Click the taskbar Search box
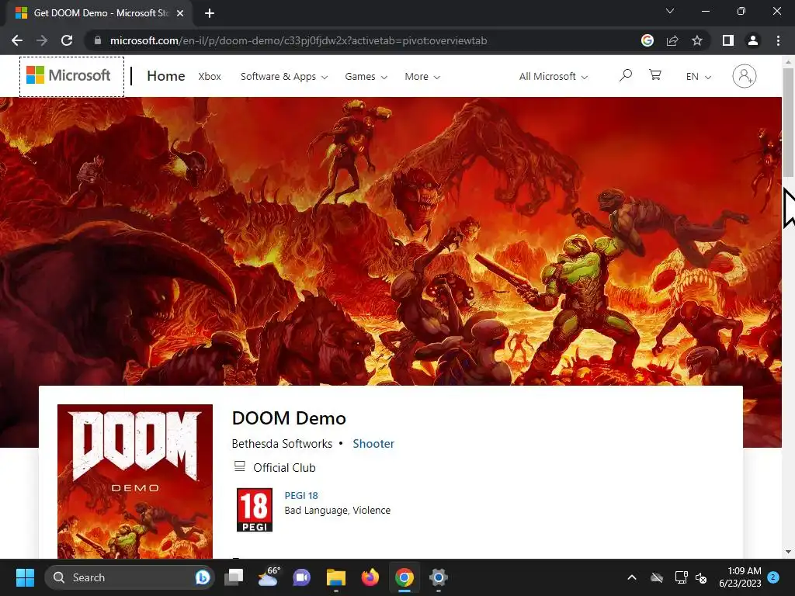 130,577
